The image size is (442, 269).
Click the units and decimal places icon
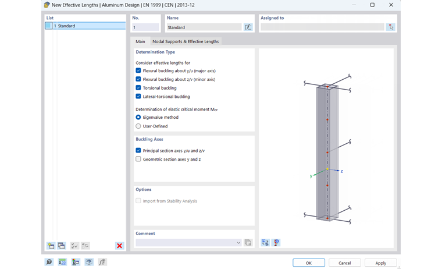tap(62, 262)
